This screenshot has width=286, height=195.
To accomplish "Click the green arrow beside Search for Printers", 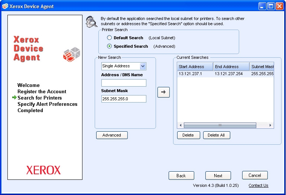I will 14,97.
